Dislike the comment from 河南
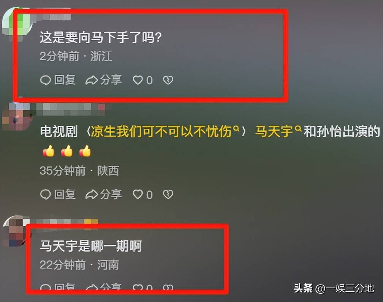This screenshot has width=383, height=302. [168, 287]
